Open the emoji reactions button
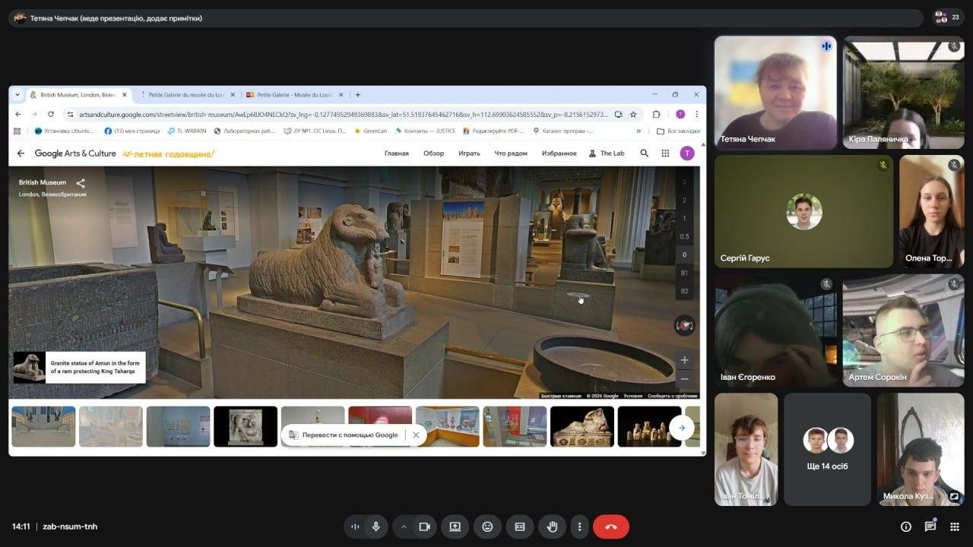973x547 pixels. (x=487, y=526)
